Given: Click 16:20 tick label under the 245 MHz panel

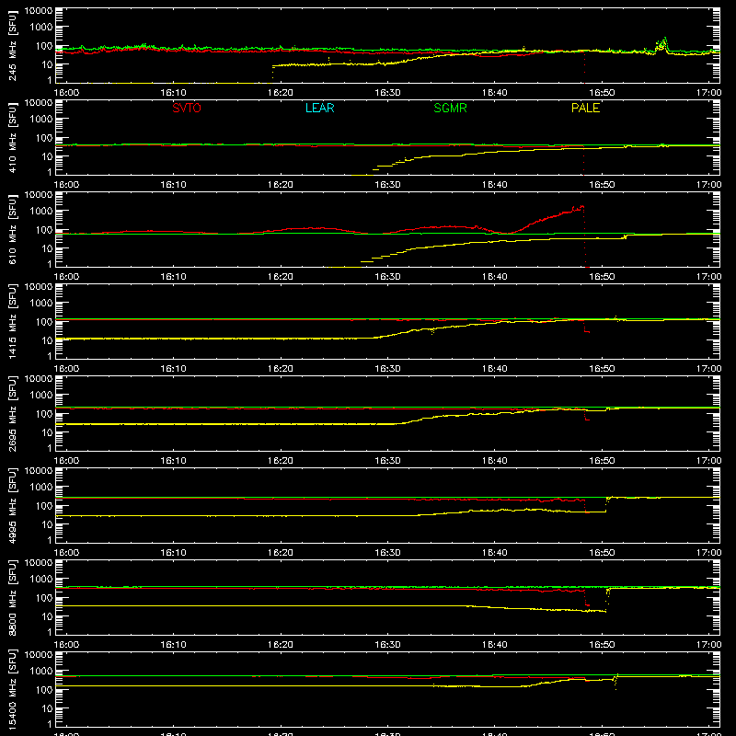Looking at the screenshot, I should 281,93.
